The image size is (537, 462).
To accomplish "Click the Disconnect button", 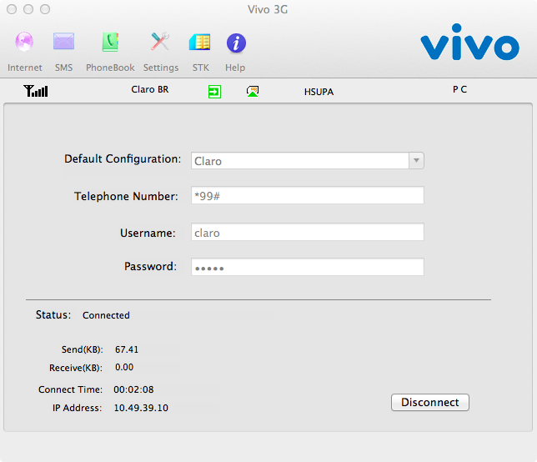I will pyautogui.click(x=429, y=402).
